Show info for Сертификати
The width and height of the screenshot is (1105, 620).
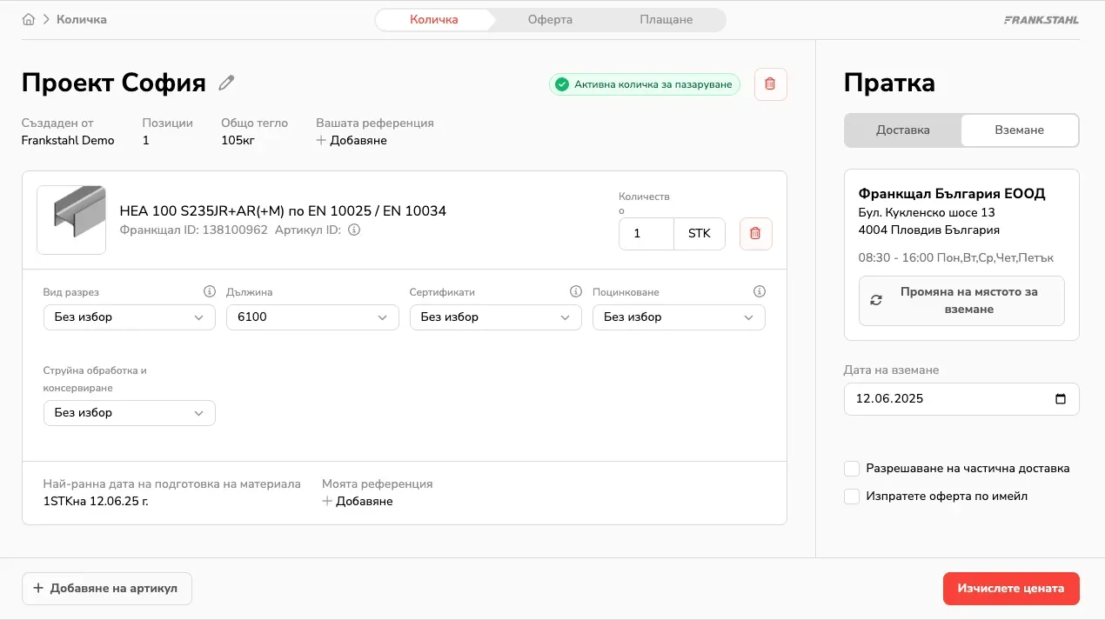pos(575,291)
